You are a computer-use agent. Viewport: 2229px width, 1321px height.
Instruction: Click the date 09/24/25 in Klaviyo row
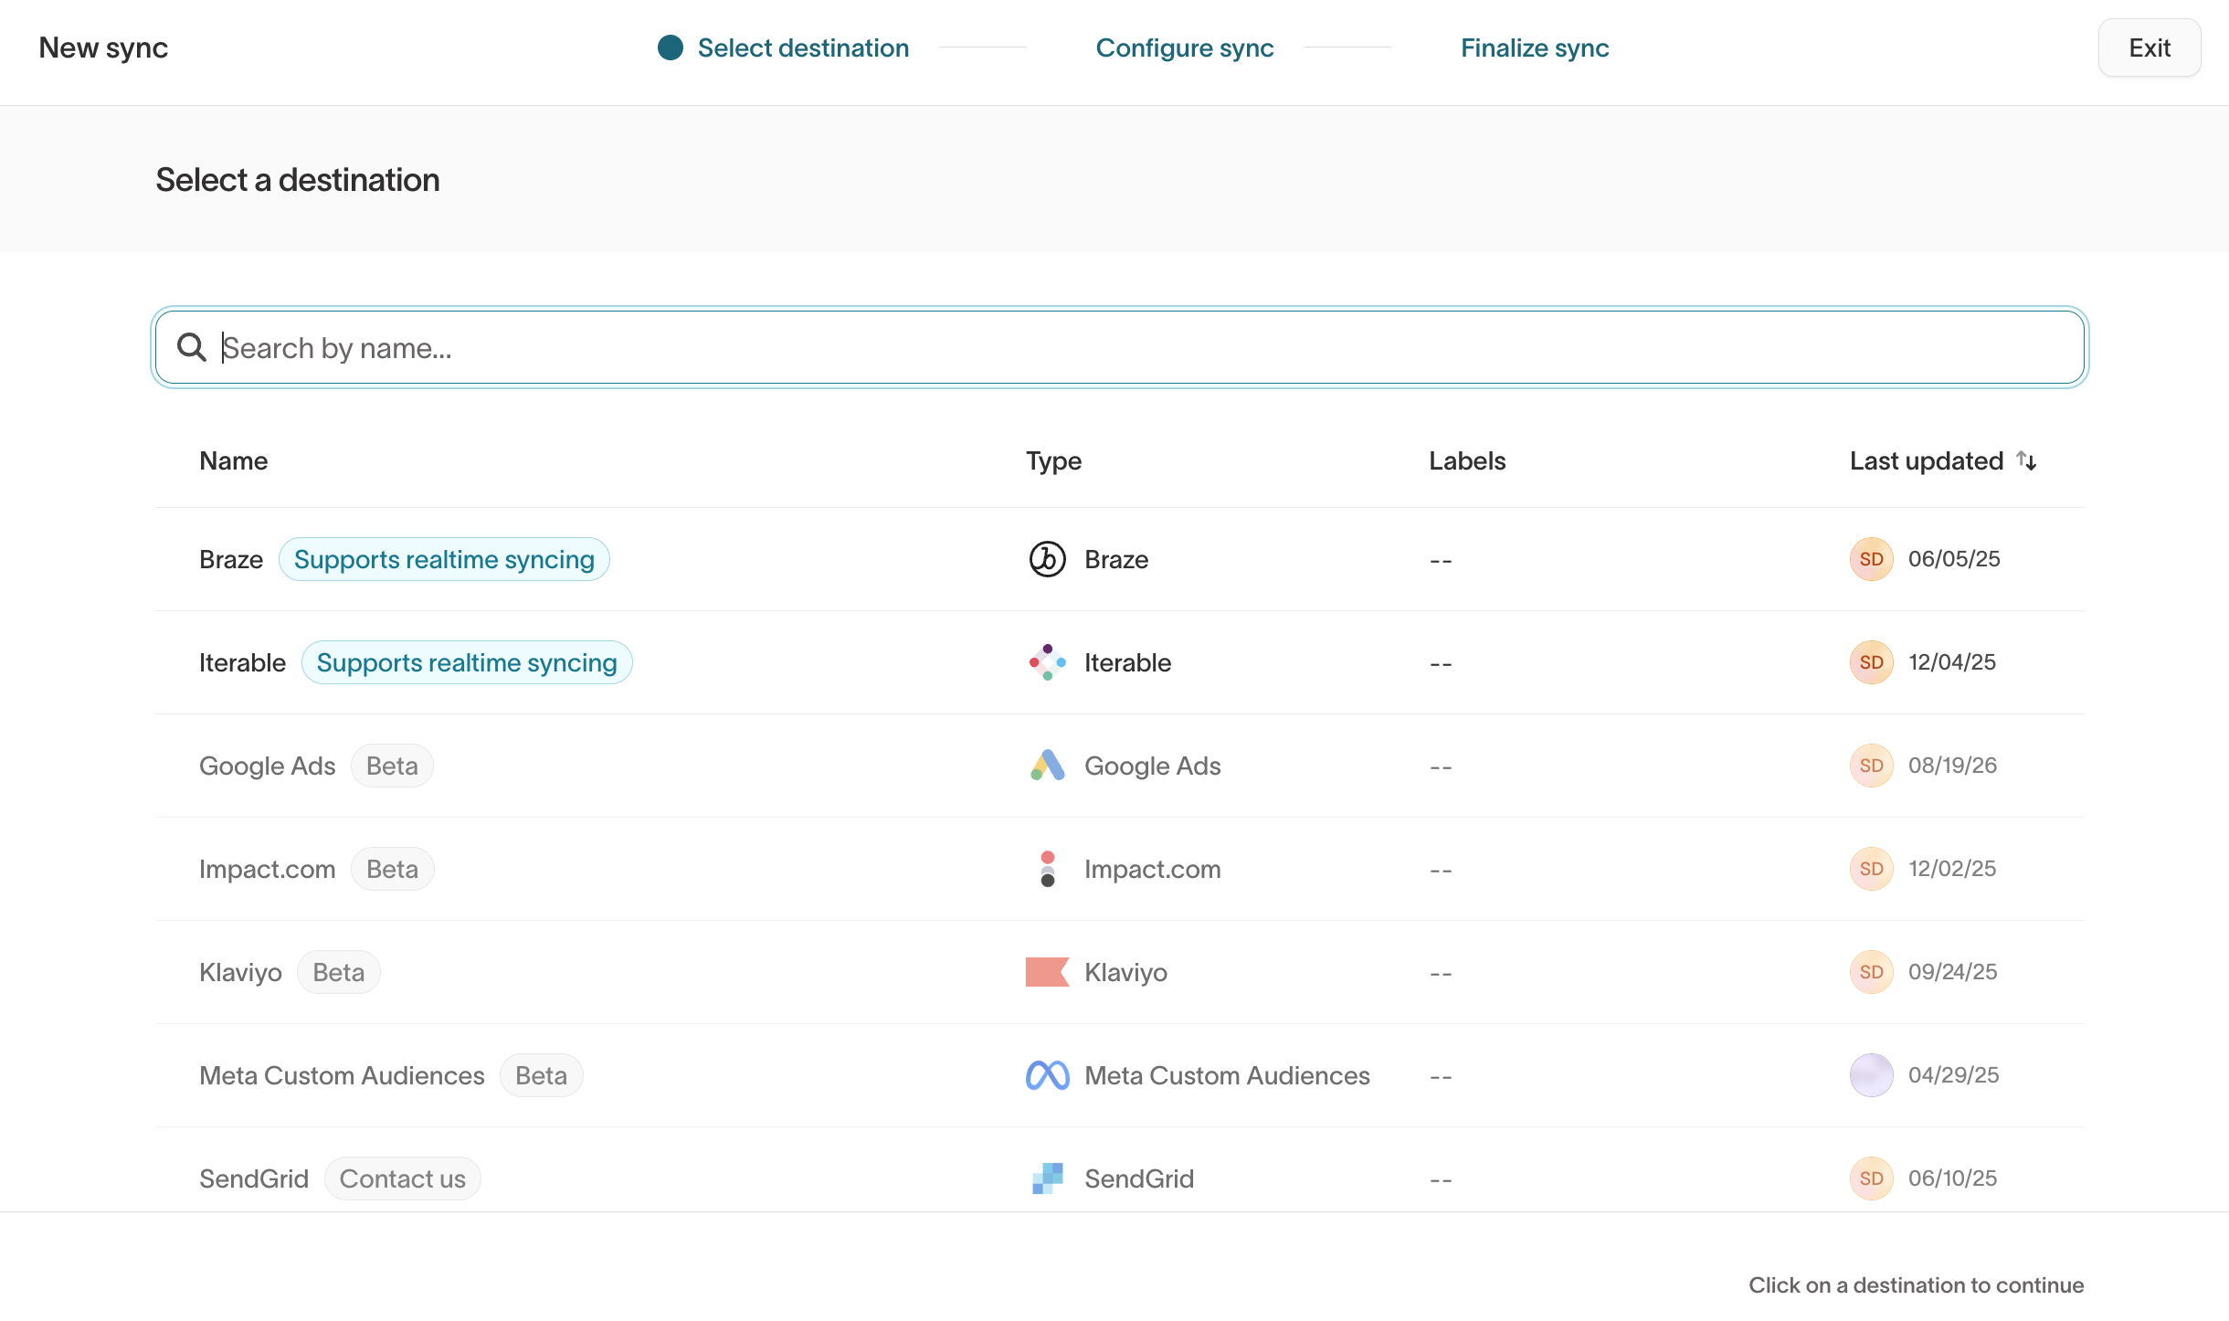(1953, 972)
